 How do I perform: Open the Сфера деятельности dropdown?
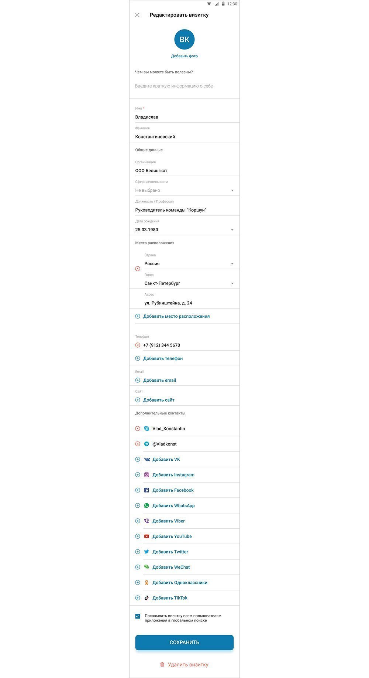pos(232,191)
